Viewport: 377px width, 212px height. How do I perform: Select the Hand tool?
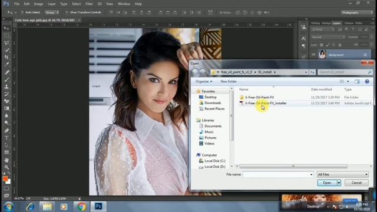tap(6, 160)
